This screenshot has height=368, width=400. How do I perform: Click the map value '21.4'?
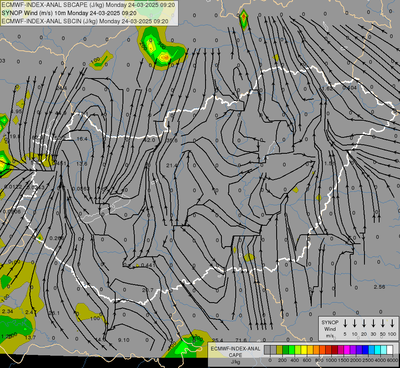pyautogui.click(x=172, y=166)
